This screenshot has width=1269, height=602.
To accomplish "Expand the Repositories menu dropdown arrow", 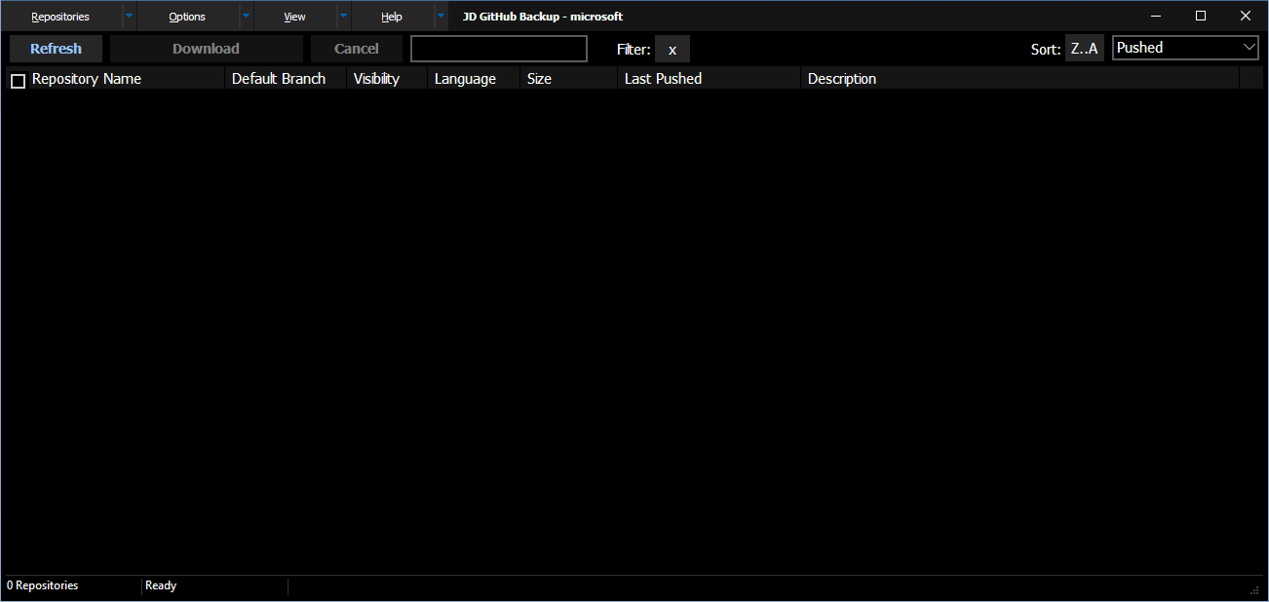I will point(129,17).
